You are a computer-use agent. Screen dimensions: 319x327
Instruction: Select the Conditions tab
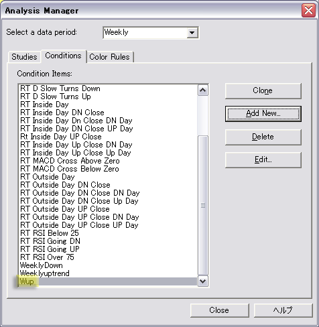click(64, 56)
